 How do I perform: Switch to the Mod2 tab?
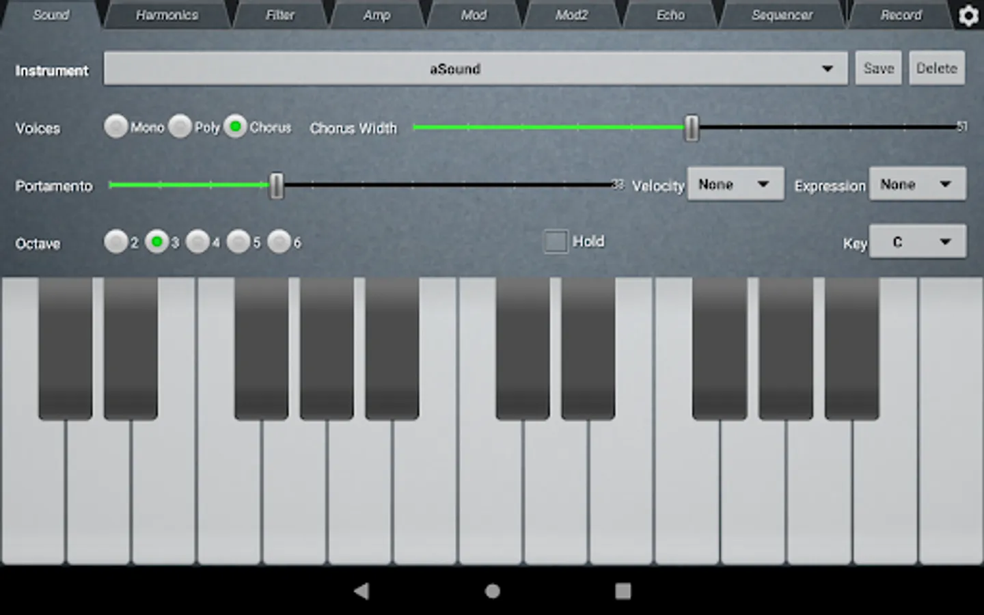[x=571, y=15]
